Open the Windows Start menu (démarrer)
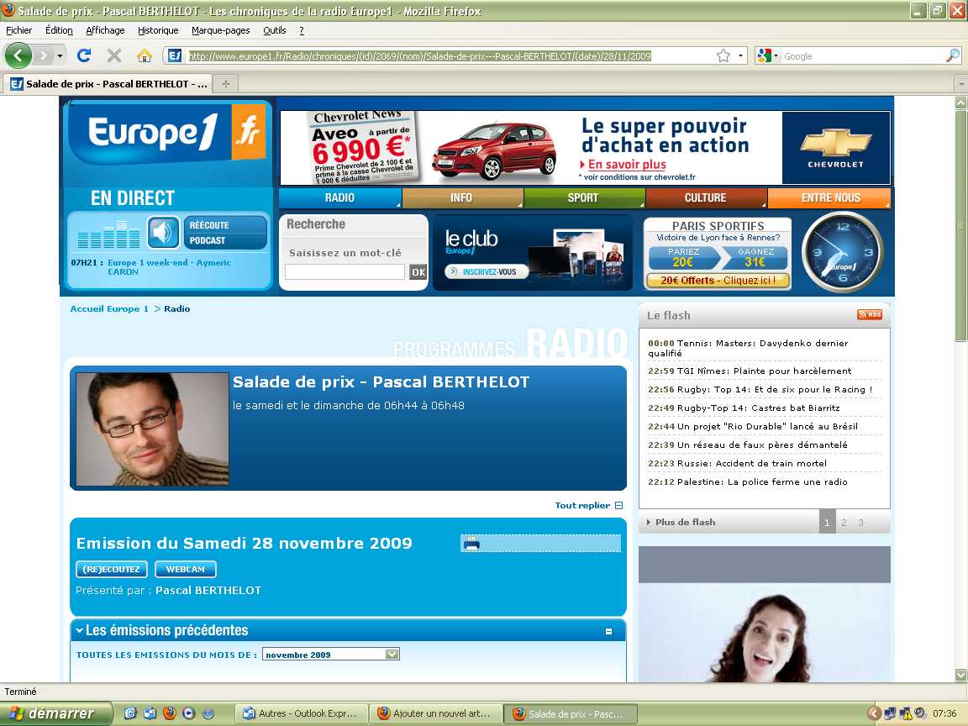 (55, 713)
